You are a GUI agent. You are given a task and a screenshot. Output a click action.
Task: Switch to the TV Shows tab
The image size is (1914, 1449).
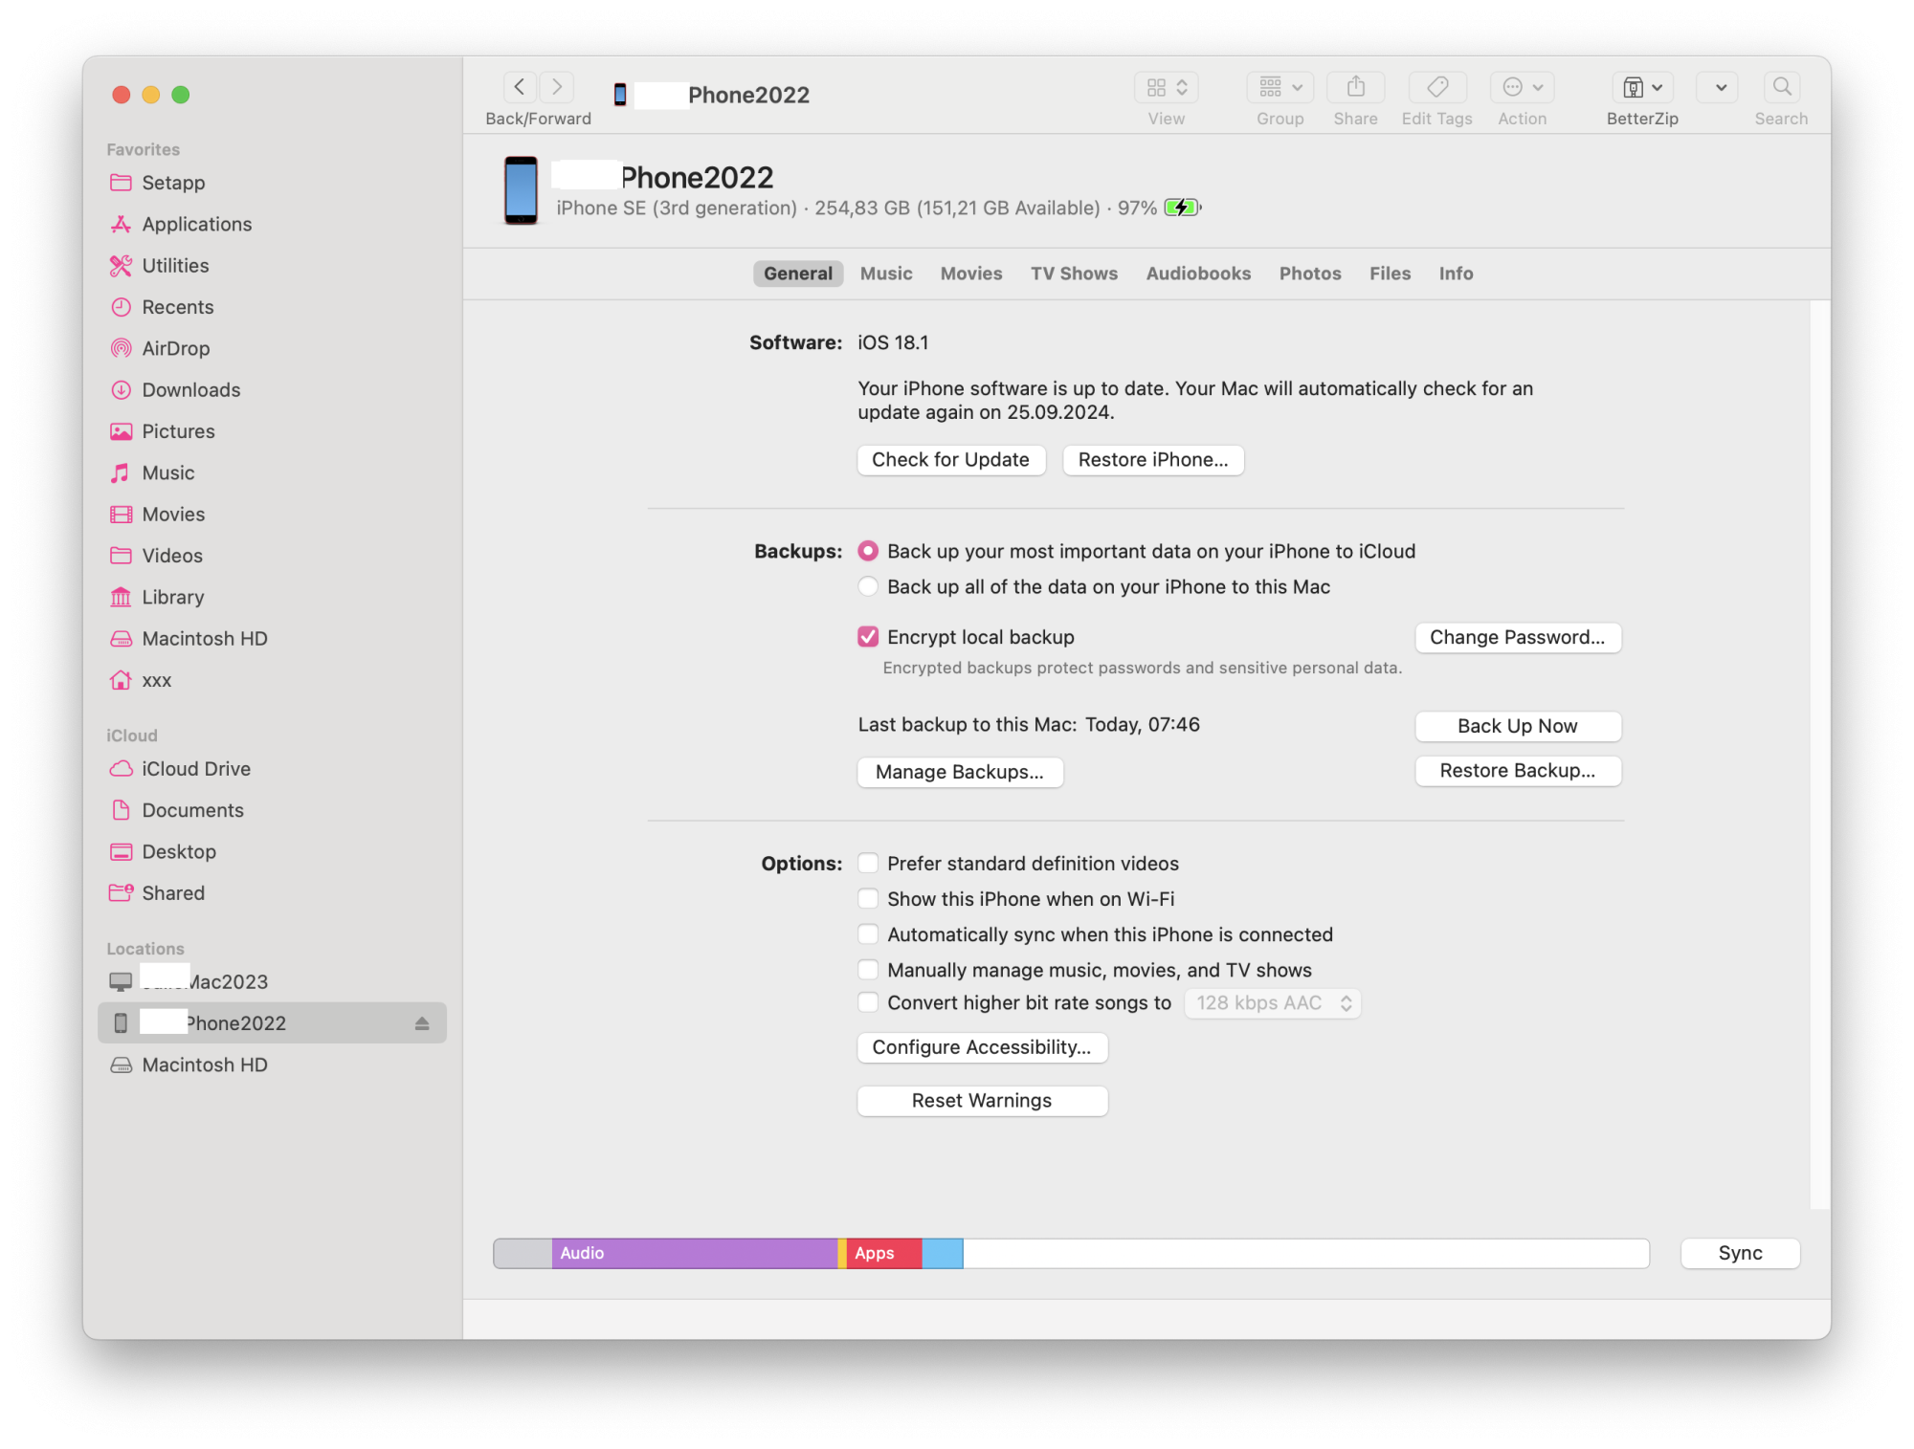[x=1074, y=274]
